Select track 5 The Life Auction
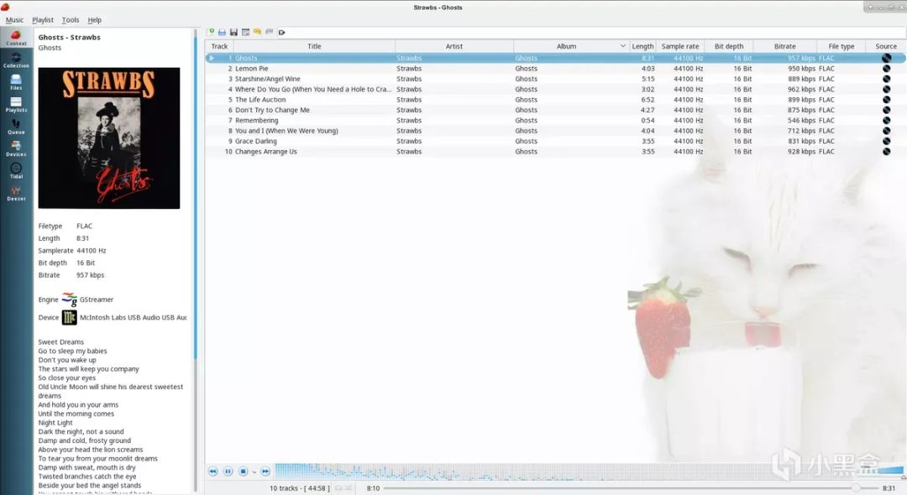 [x=555, y=99]
